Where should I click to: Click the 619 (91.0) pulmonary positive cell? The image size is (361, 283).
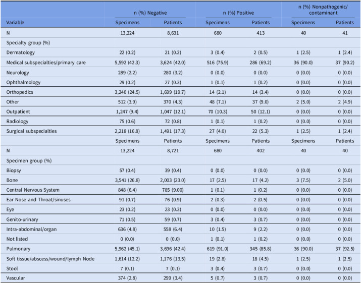click(x=217, y=249)
